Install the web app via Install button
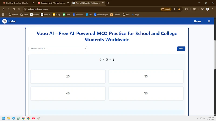The width and height of the screenshot is (216, 121). pyautogui.click(x=166, y=9)
